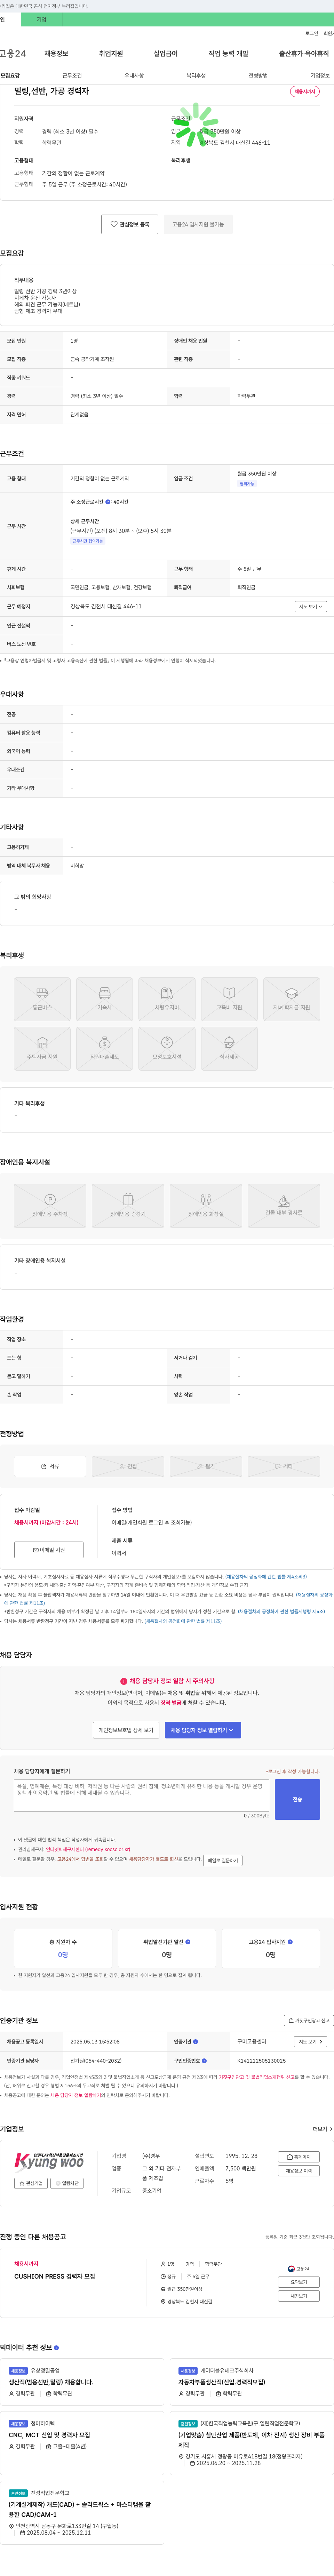Select the 기숙사 benefit icon
334x2576 pixels.
click(x=104, y=999)
